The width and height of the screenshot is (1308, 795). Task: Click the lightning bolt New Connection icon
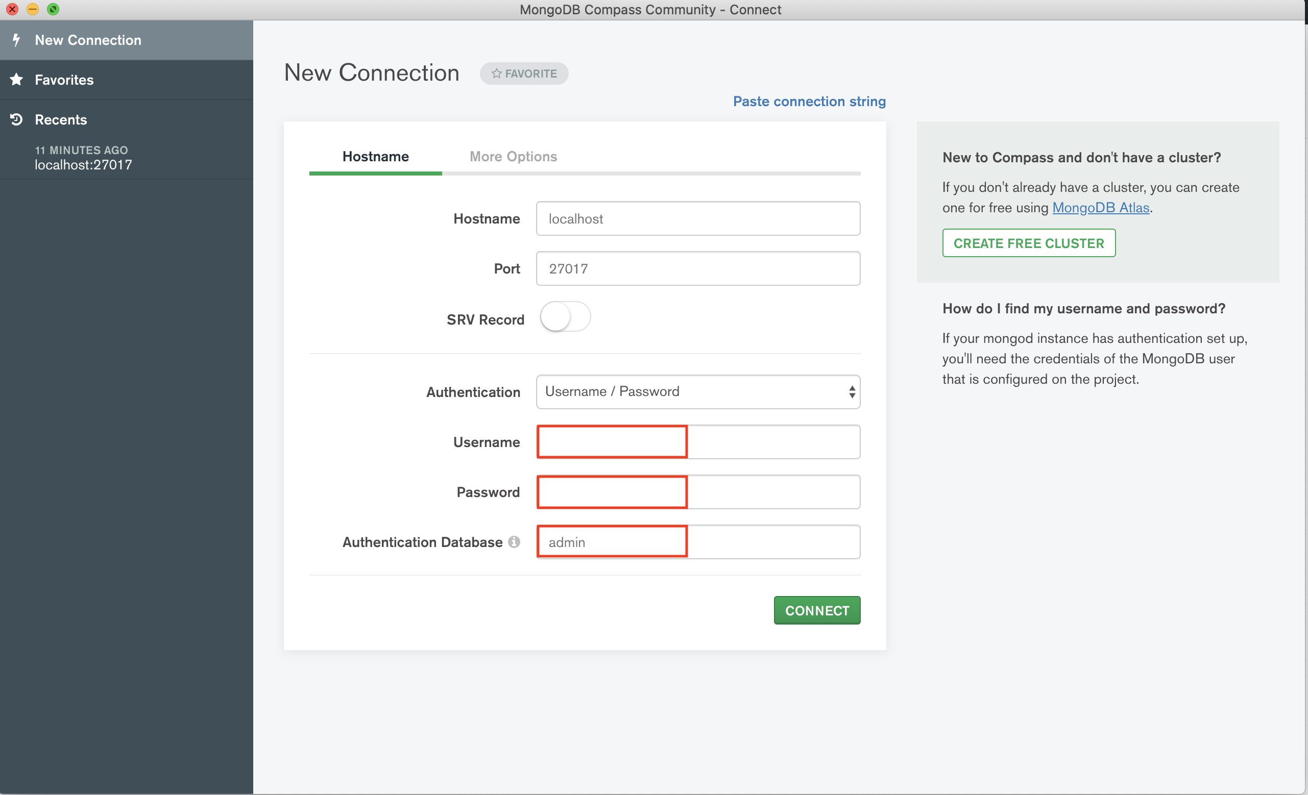click(16, 40)
